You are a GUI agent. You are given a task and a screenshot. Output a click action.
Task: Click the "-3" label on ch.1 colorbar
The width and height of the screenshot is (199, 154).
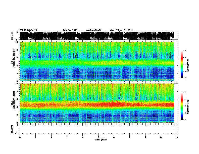point(185,51)
